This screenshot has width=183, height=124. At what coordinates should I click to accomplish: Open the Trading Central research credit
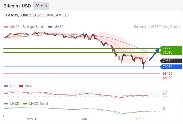pyautogui.click(x=157, y=27)
